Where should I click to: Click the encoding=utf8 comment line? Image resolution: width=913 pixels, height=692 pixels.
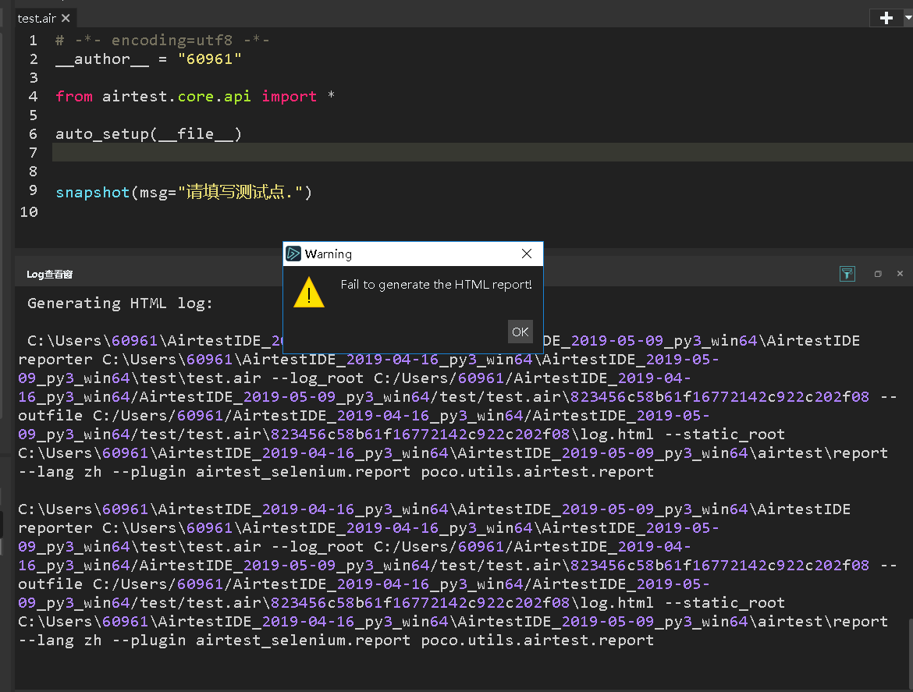(x=162, y=40)
